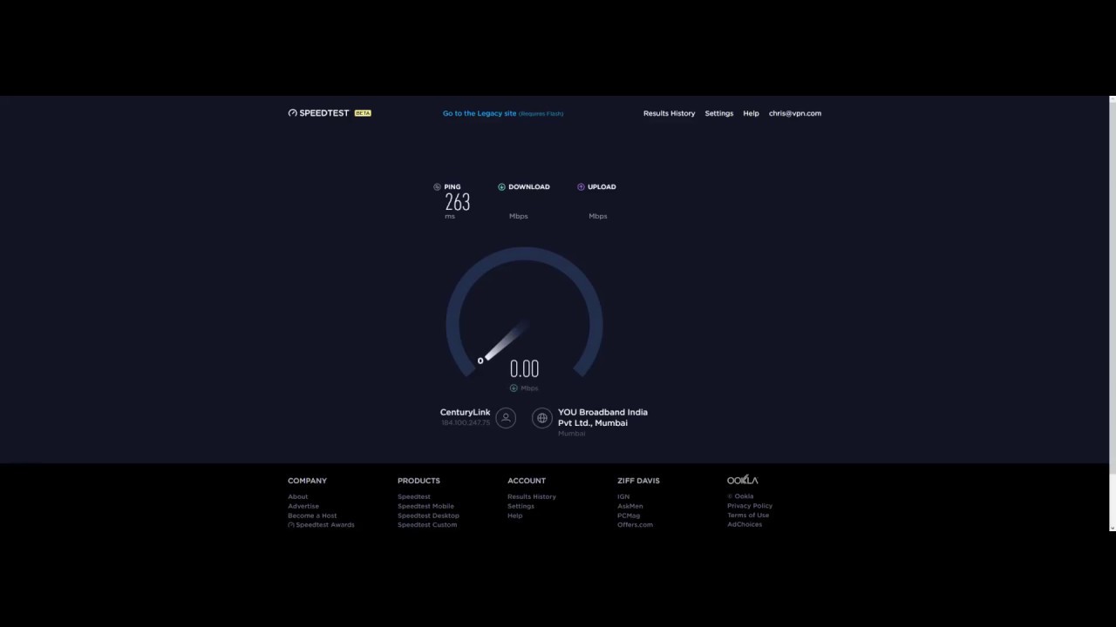Click the PRODUCTS footer heading
Screen dimensions: 1116x627
pos(418,481)
